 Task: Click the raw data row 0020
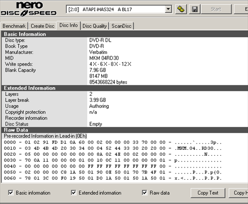pyautogui.click(x=113, y=154)
